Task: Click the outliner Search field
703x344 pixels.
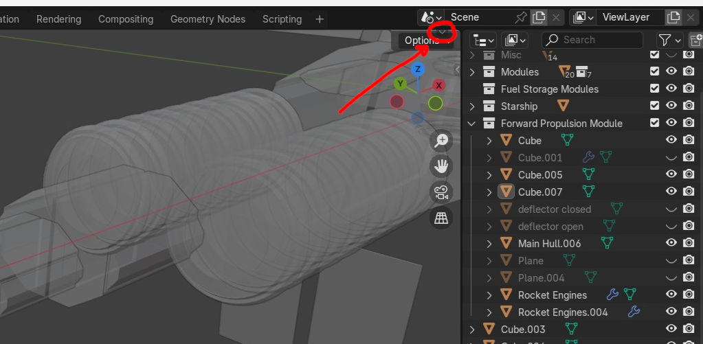Action: tap(592, 40)
